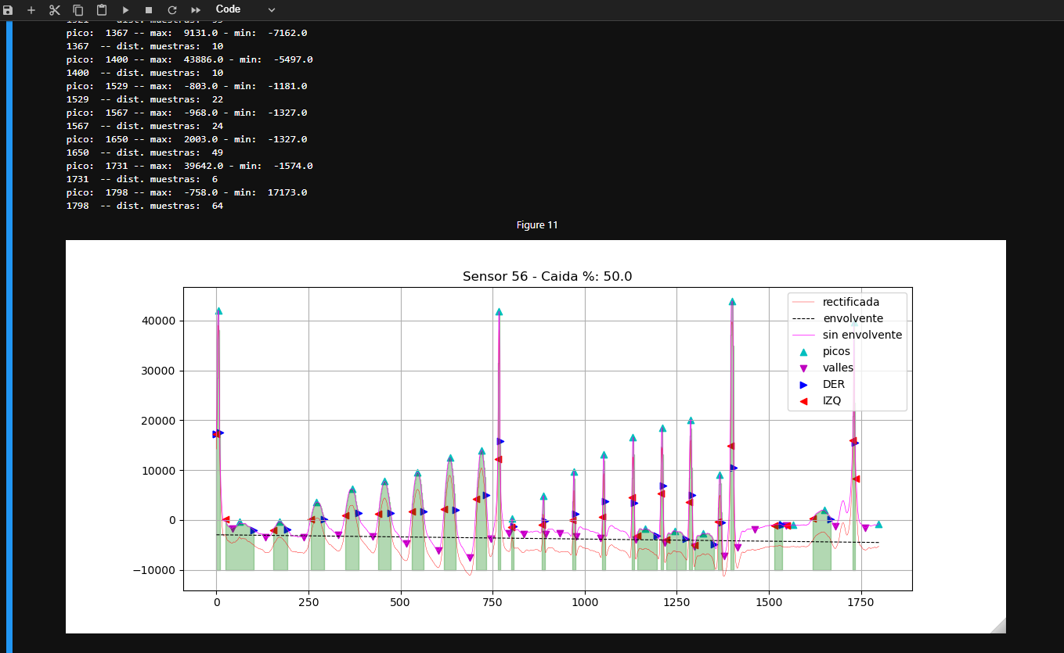The image size is (1064, 653).
Task: Run the selected cell
Action: (125, 10)
